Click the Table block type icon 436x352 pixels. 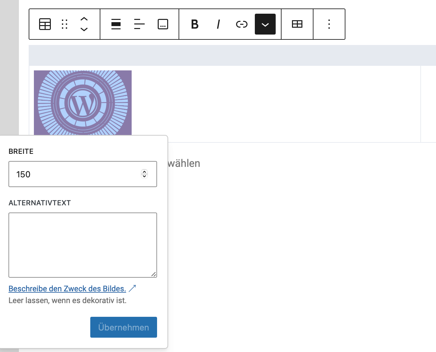tap(45, 24)
